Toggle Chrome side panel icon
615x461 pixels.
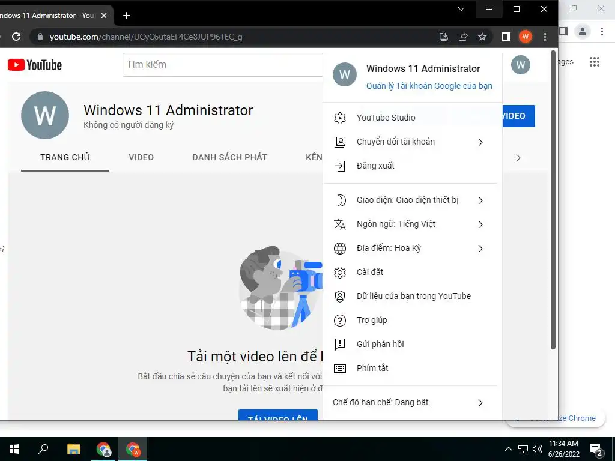506,37
